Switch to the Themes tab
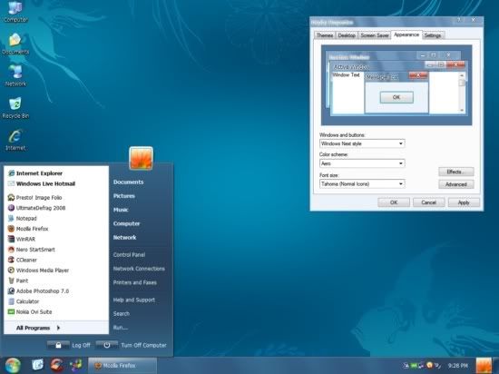This screenshot has width=499, height=374. (325, 35)
